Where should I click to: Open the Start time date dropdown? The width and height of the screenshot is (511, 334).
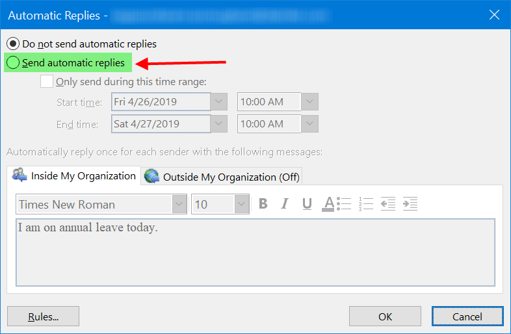[219, 102]
